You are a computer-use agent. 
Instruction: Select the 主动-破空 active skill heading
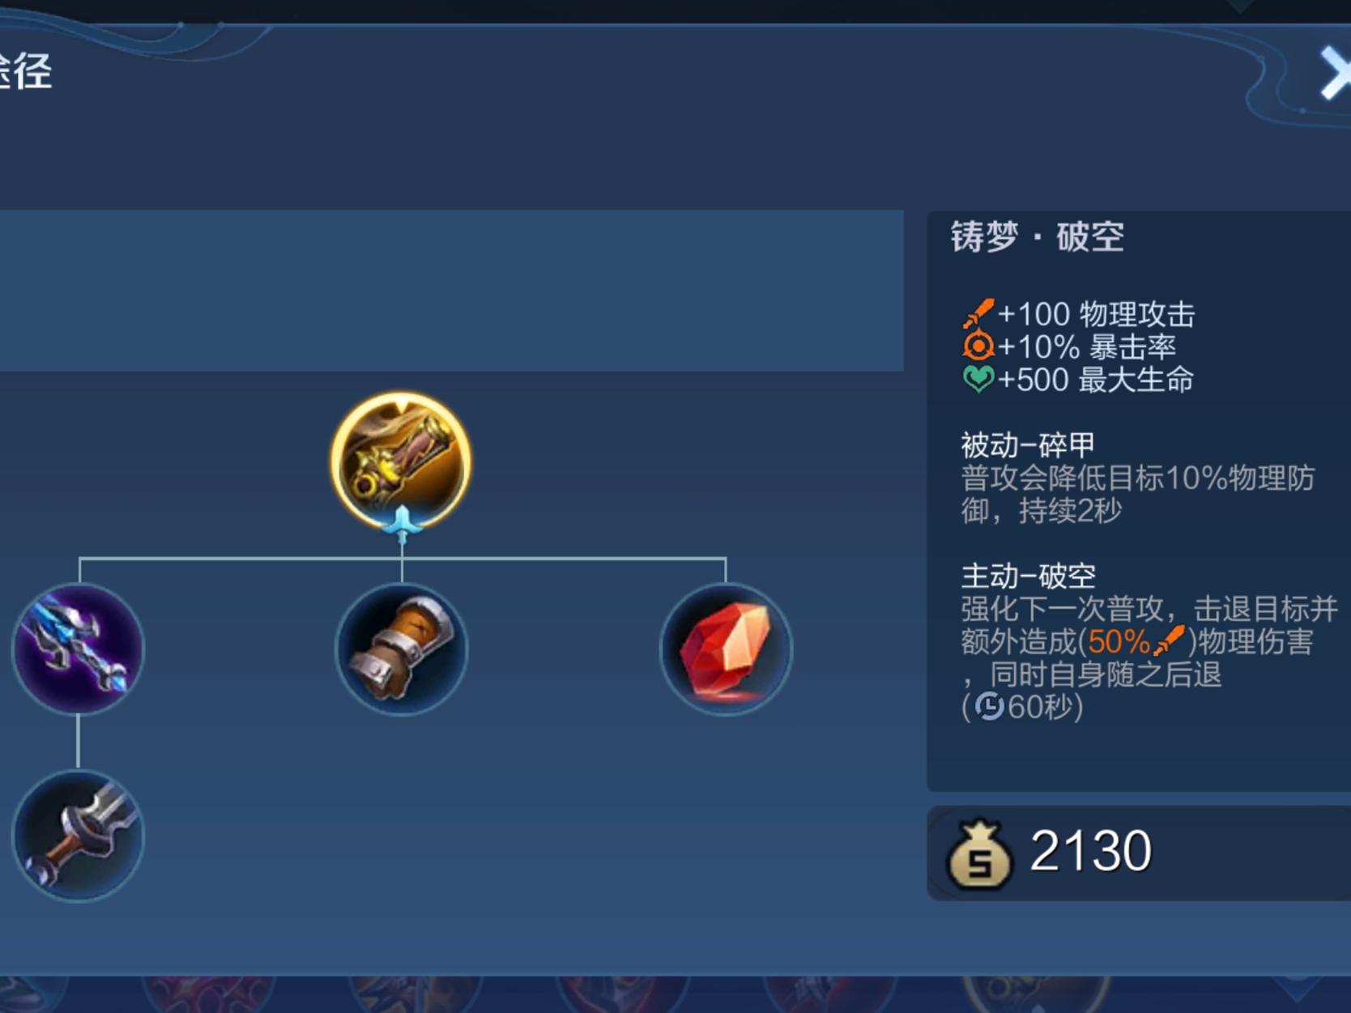[1028, 576]
